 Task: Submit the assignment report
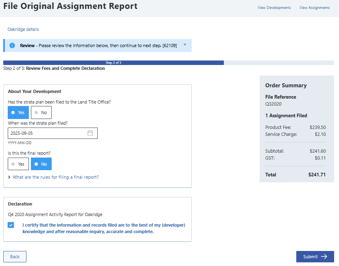click(315, 257)
